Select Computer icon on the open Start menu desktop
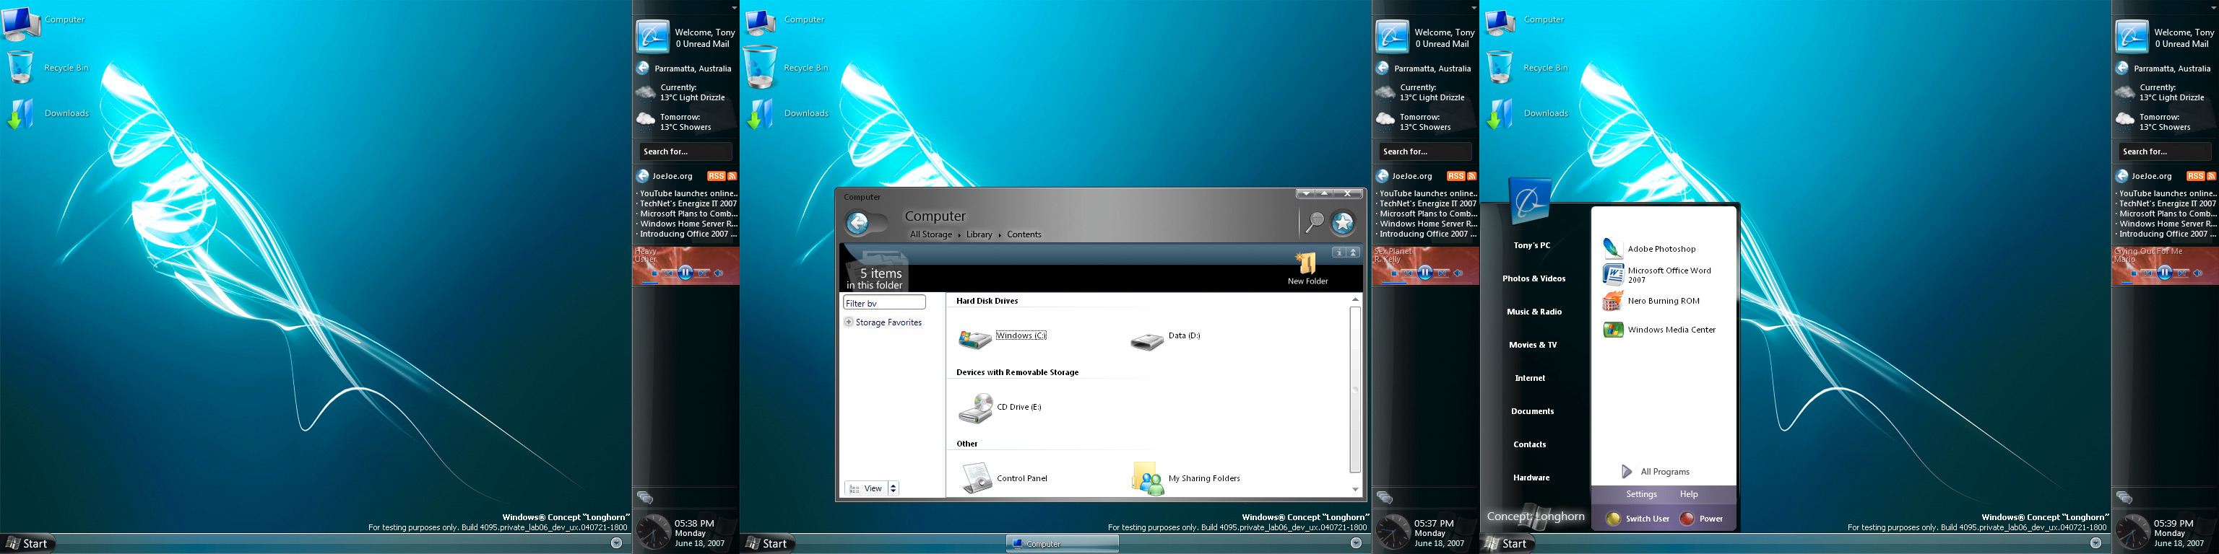This screenshot has width=2219, height=554. [x=1500, y=21]
